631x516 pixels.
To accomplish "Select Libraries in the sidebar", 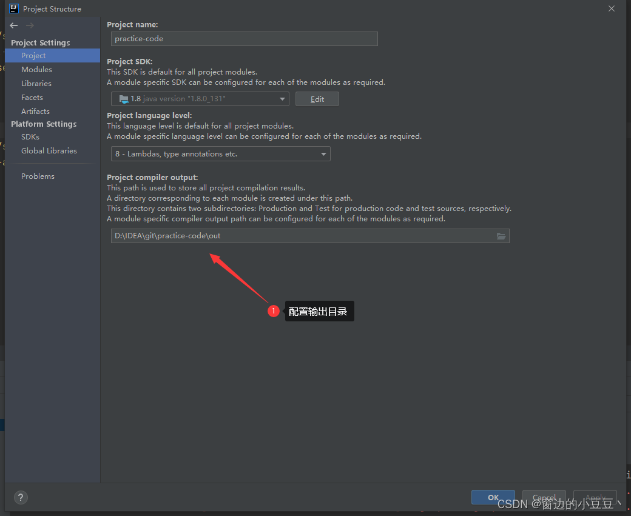I will [36, 83].
